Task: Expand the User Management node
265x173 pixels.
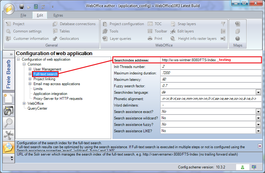Action: pyautogui.click(x=30, y=69)
